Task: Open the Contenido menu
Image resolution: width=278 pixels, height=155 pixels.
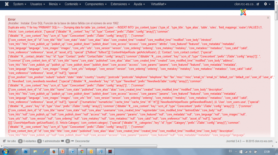Action: pyautogui.click(x=73, y=4)
